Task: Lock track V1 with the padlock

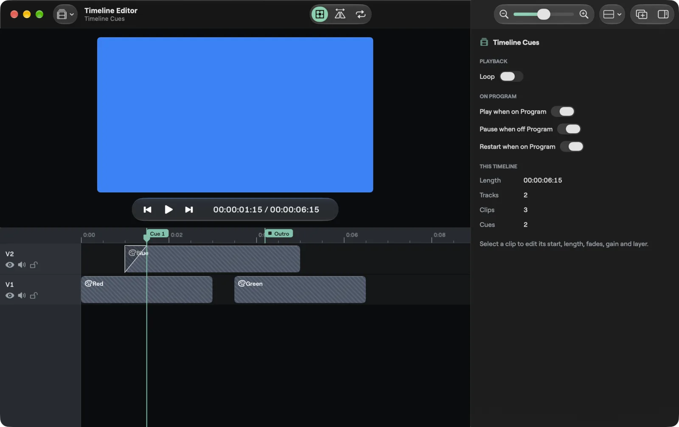Action: (x=34, y=296)
